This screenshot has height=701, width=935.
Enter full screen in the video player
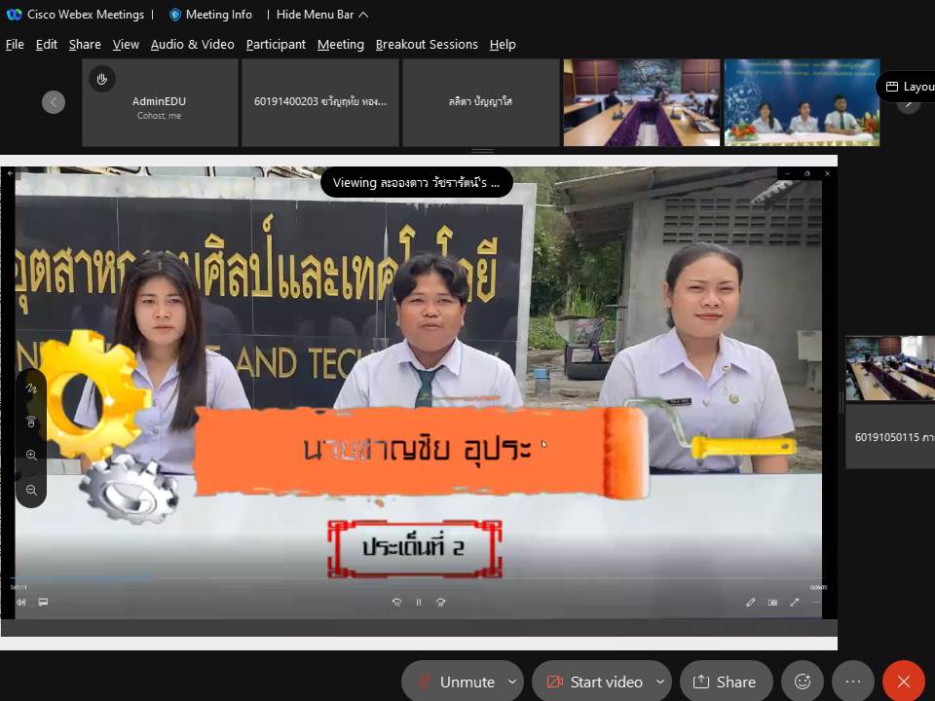(795, 603)
